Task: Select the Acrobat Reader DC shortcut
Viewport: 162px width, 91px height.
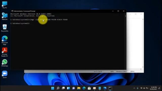Action: [x=5, y=52]
